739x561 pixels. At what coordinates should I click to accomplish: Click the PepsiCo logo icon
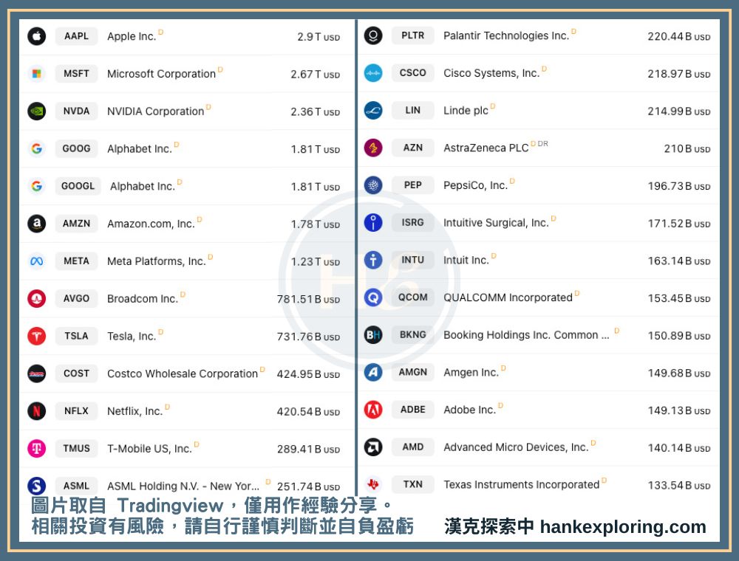(x=373, y=185)
